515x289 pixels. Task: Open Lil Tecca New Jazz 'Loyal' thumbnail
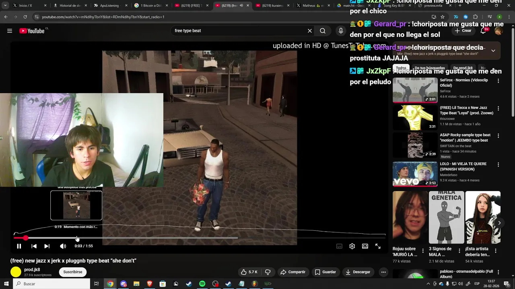coord(415,118)
